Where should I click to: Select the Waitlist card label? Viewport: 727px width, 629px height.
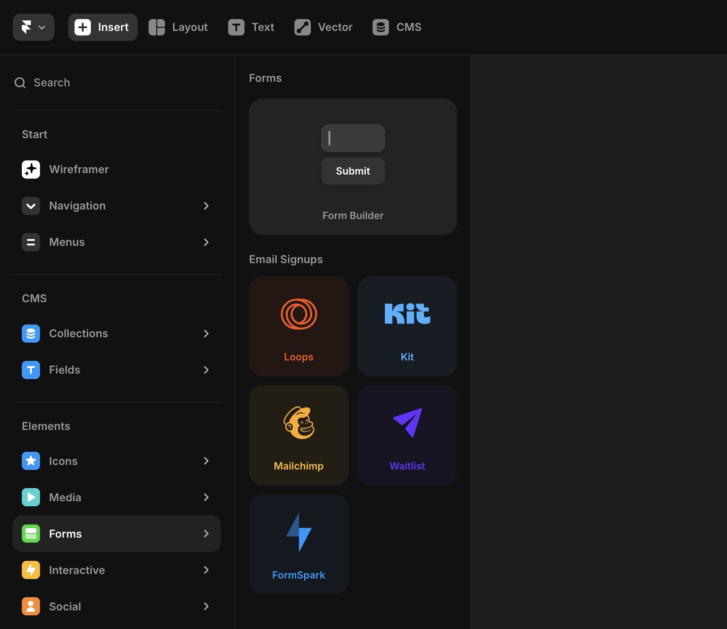pyautogui.click(x=407, y=466)
